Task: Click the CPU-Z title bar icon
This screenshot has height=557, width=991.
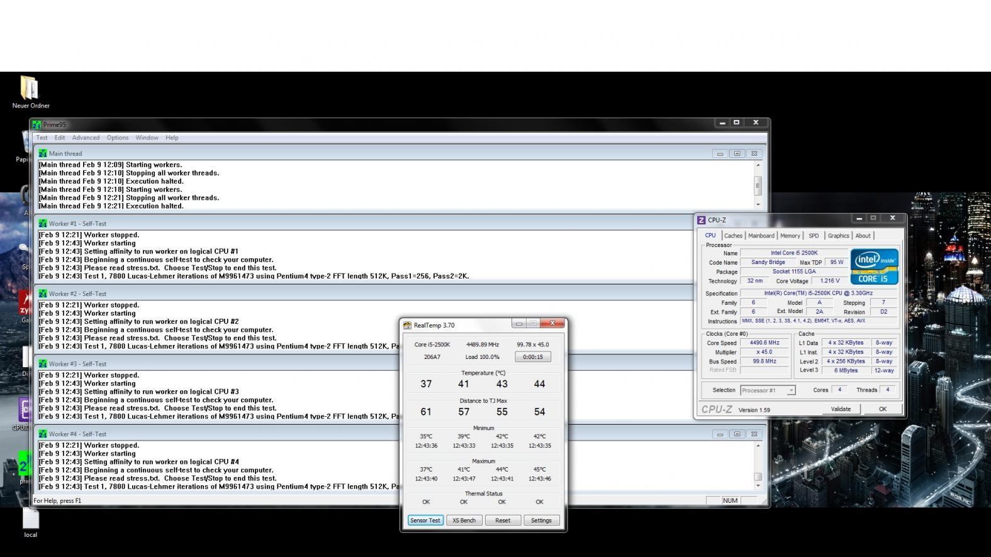Action: pos(702,220)
